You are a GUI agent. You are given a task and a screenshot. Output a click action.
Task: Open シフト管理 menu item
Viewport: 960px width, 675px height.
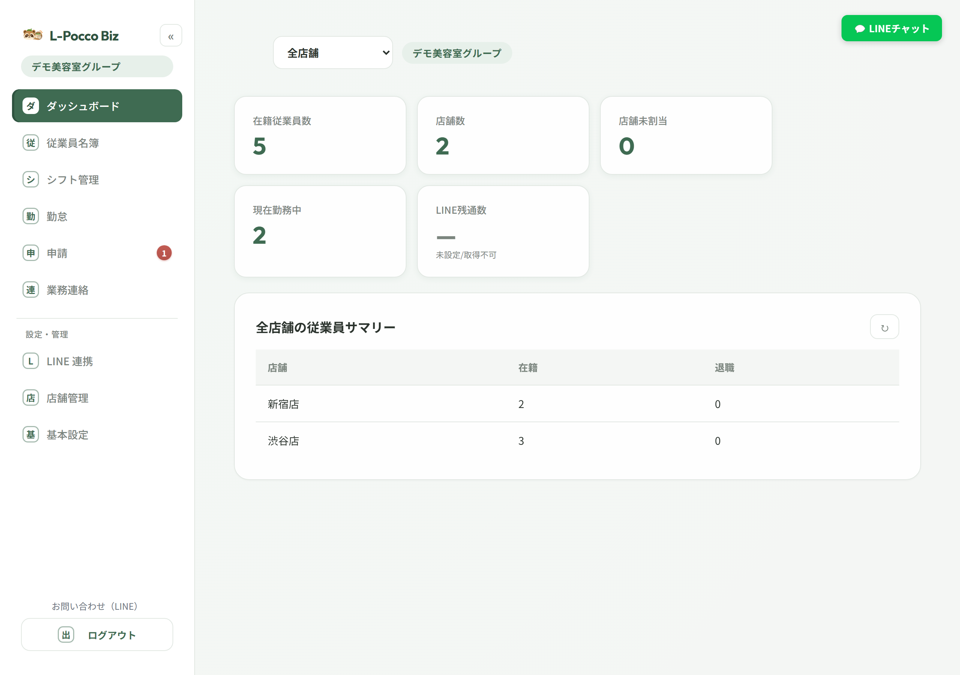pos(97,179)
